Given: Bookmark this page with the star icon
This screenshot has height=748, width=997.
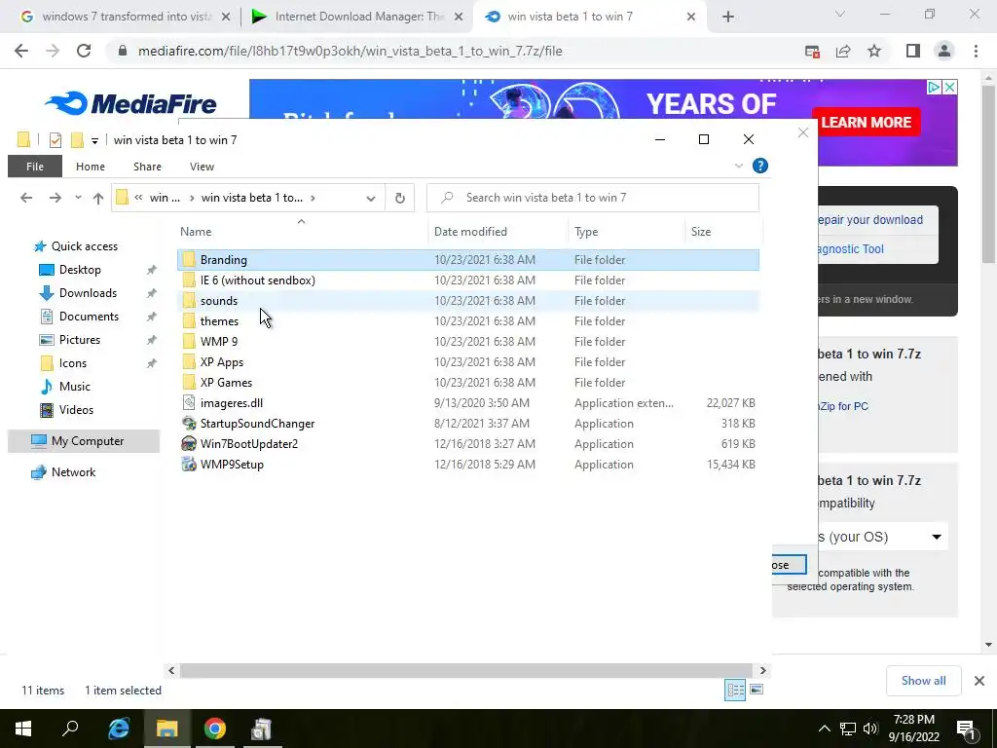Looking at the screenshot, I should point(874,51).
